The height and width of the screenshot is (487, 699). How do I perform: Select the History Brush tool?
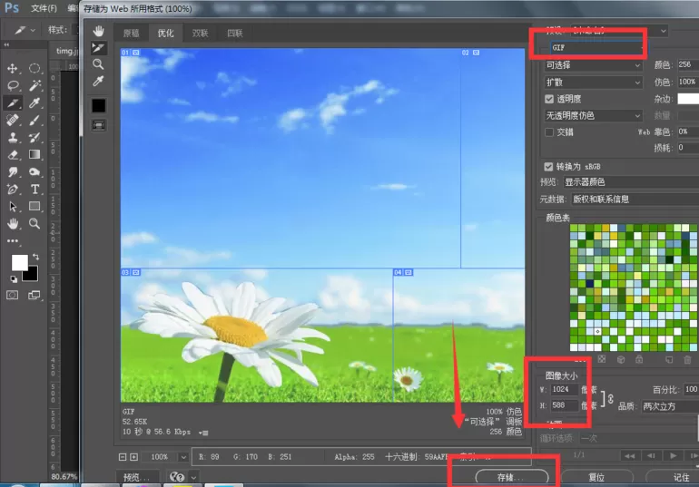pos(34,138)
